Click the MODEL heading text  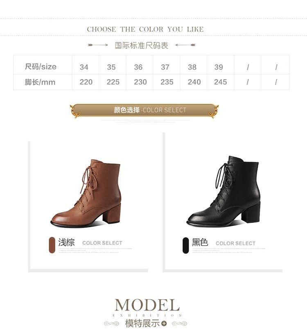[147, 305]
